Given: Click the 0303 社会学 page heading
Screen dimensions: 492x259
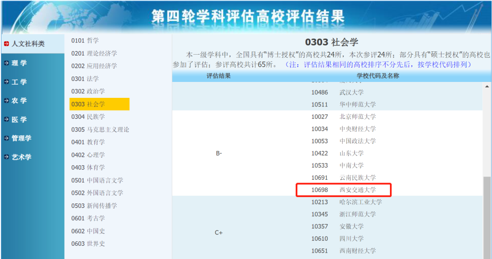Looking at the screenshot, I should click(x=331, y=42).
